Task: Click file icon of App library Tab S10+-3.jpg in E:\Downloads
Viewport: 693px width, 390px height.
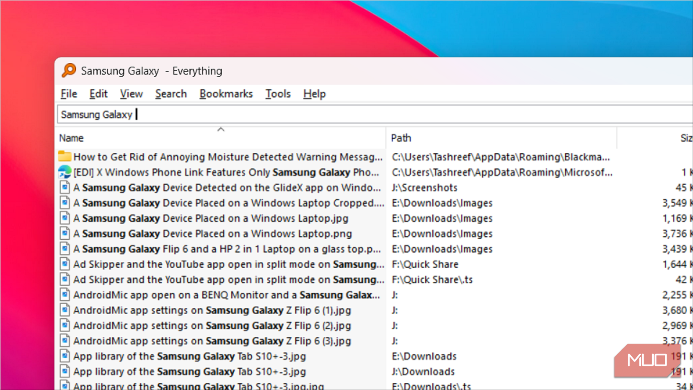Action: tap(65, 356)
